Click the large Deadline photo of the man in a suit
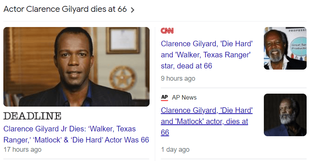The height and width of the screenshot is (161, 323). pos(76,67)
